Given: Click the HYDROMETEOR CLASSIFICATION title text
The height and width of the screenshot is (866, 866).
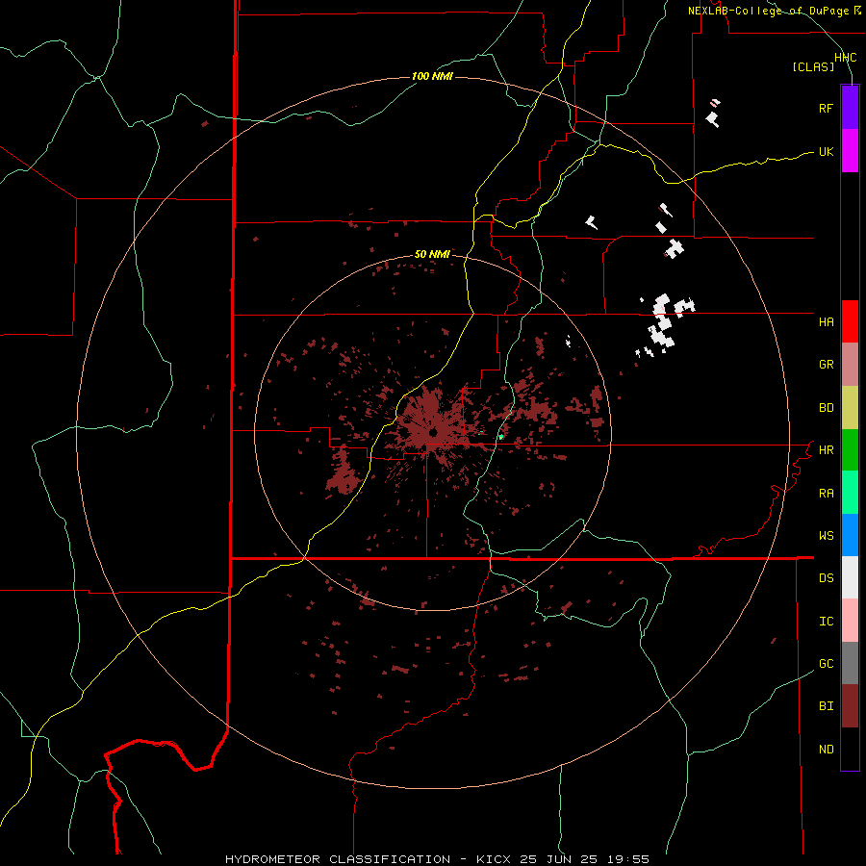Looking at the screenshot, I should point(338,859).
